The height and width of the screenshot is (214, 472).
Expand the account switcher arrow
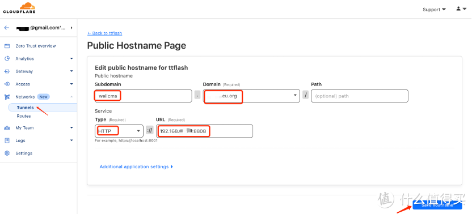click(x=71, y=28)
